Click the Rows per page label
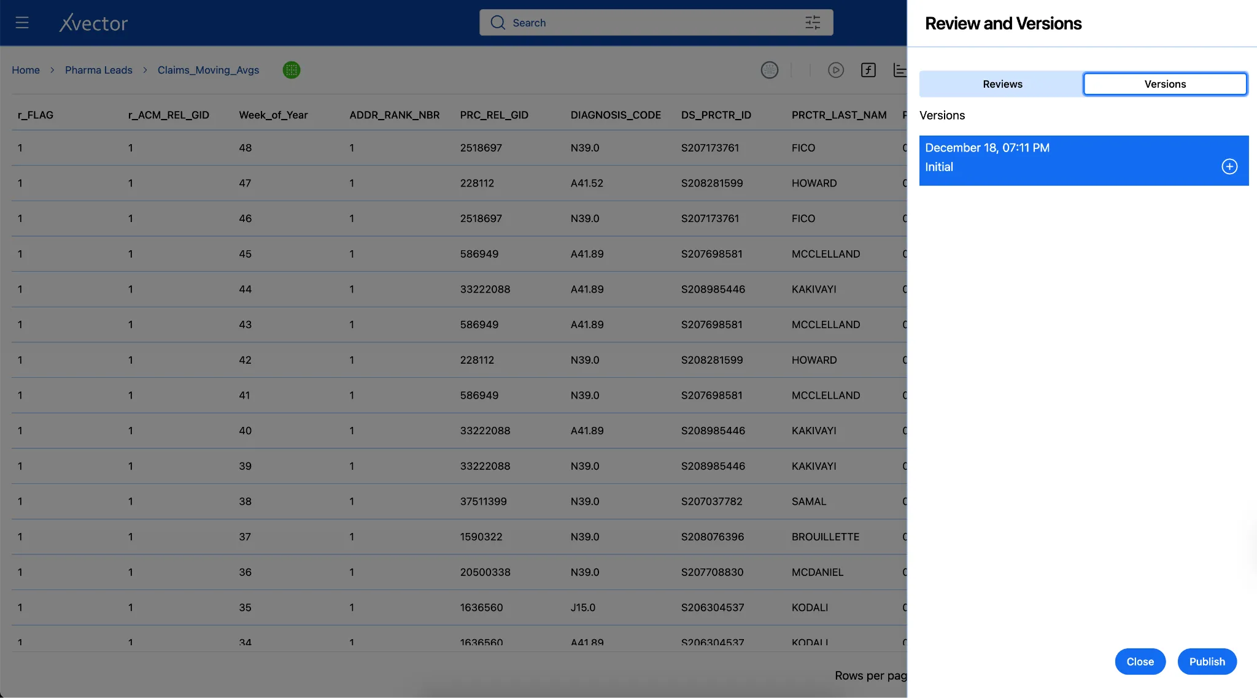The image size is (1257, 698). [870, 675]
